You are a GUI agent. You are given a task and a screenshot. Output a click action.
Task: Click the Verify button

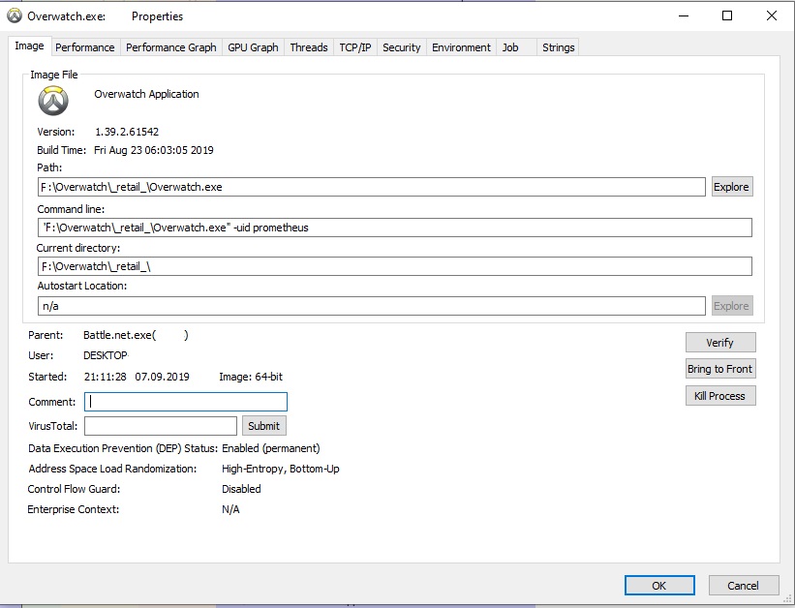720,343
